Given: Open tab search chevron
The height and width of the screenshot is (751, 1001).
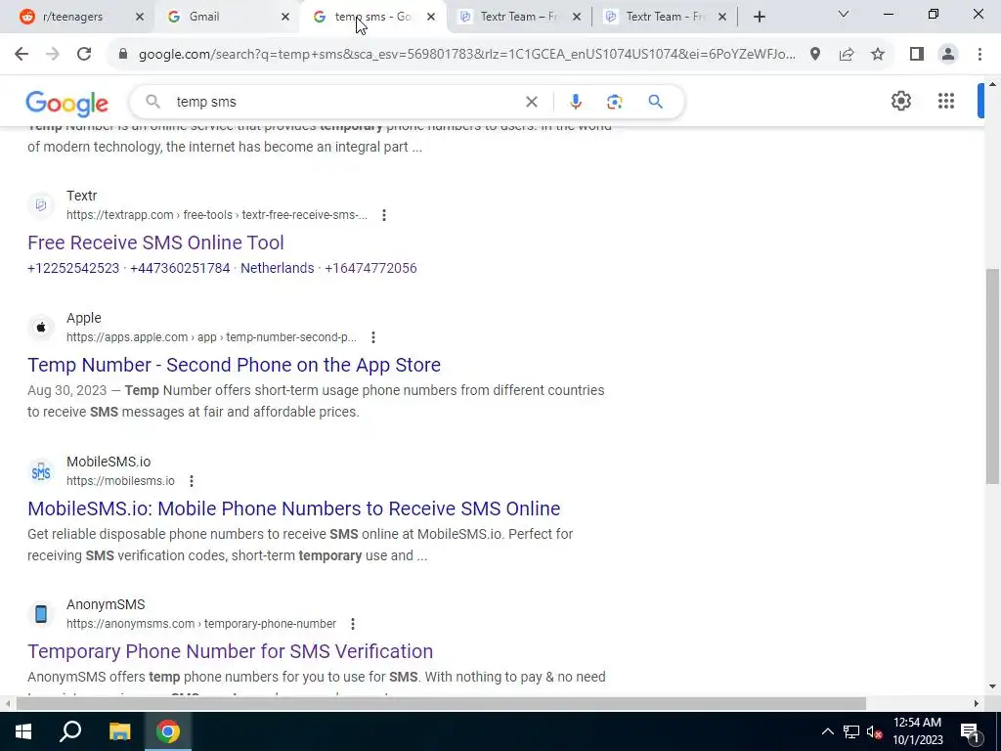Looking at the screenshot, I should pos(844,14).
